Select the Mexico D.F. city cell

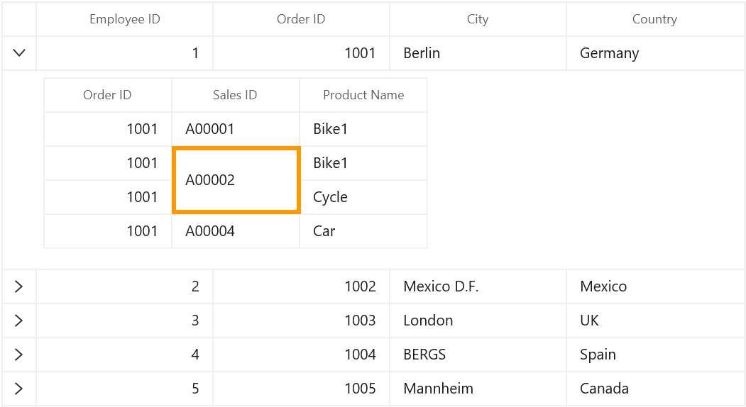[478, 286]
